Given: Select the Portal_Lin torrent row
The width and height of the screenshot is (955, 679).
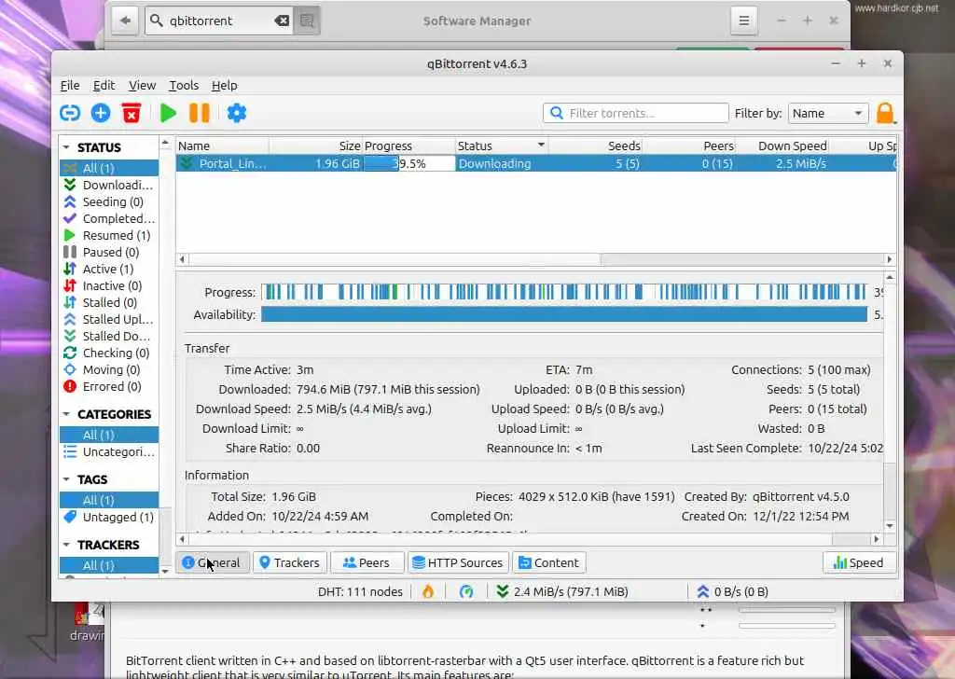Looking at the screenshot, I should [x=536, y=163].
